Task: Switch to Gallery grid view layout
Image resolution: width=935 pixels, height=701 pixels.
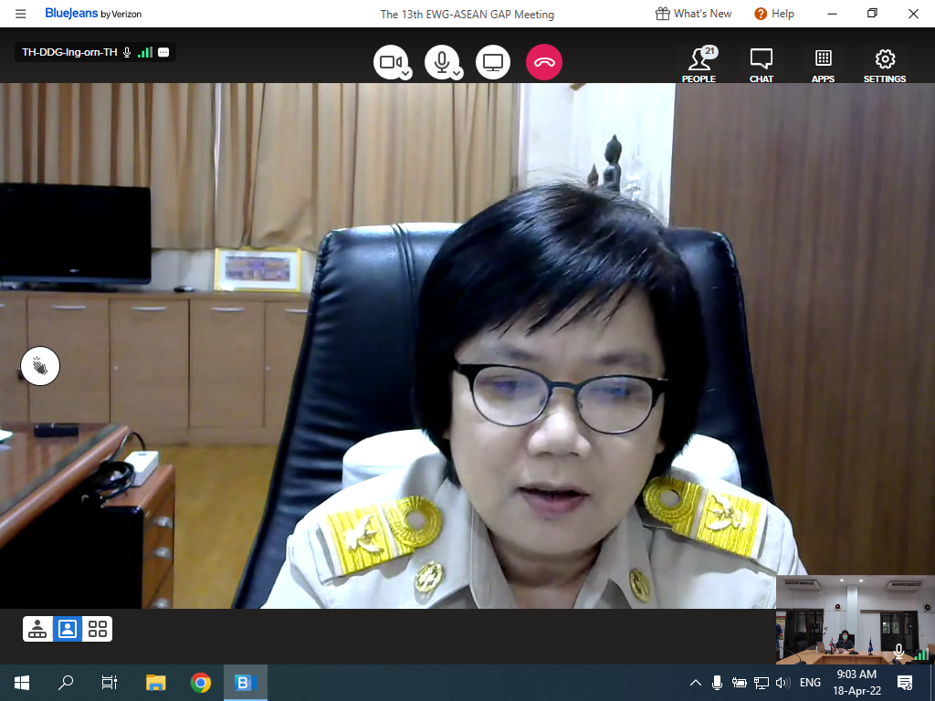Action: [97, 629]
